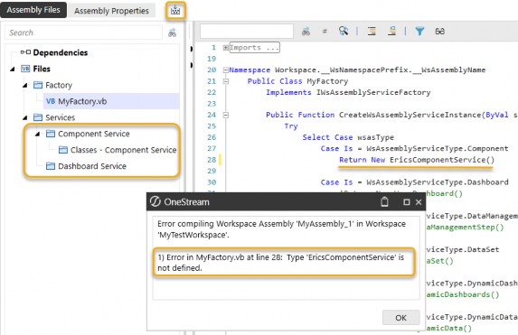Screen dimensions: 518x335
Task: Expand the collapsed Imports region
Action: click(226, 48)
